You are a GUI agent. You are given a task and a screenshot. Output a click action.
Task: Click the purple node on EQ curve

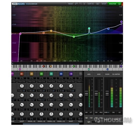[x=121, y=22]
